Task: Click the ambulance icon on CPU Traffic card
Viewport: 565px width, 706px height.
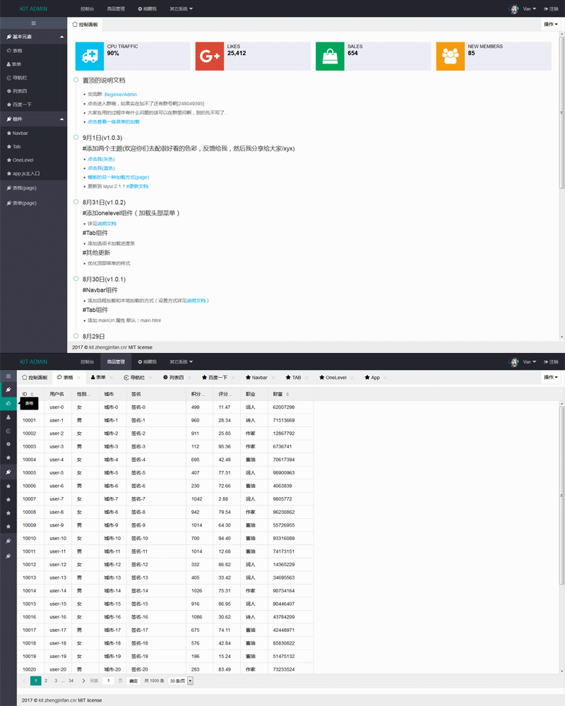Action: (89, 56)
